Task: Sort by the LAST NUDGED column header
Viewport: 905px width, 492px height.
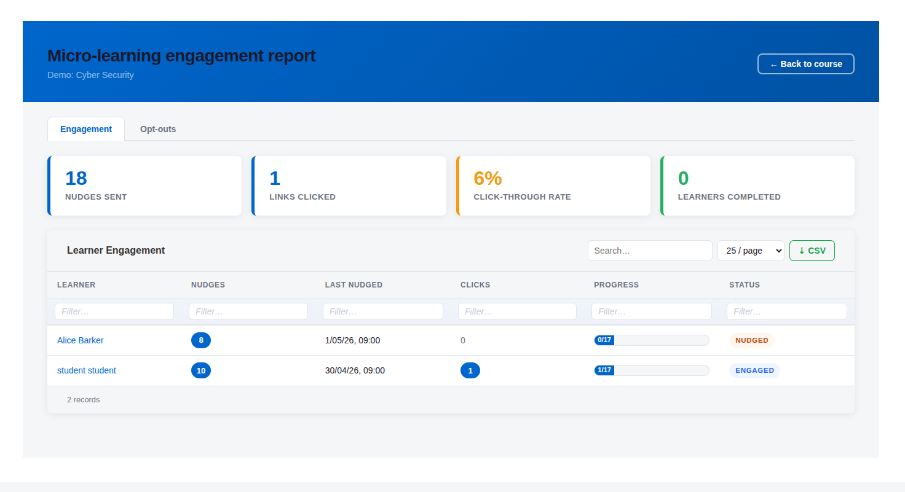Action: [354, 285]
